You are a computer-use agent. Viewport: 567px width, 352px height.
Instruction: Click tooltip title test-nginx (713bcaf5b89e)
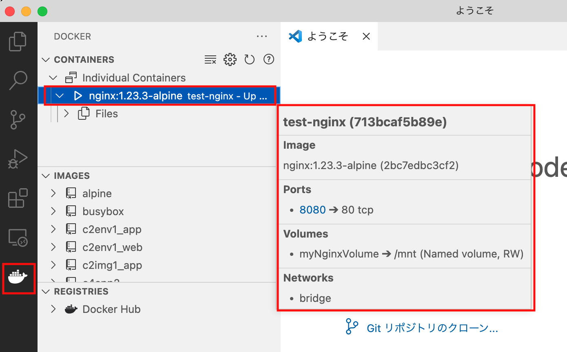tap(365, 122)
